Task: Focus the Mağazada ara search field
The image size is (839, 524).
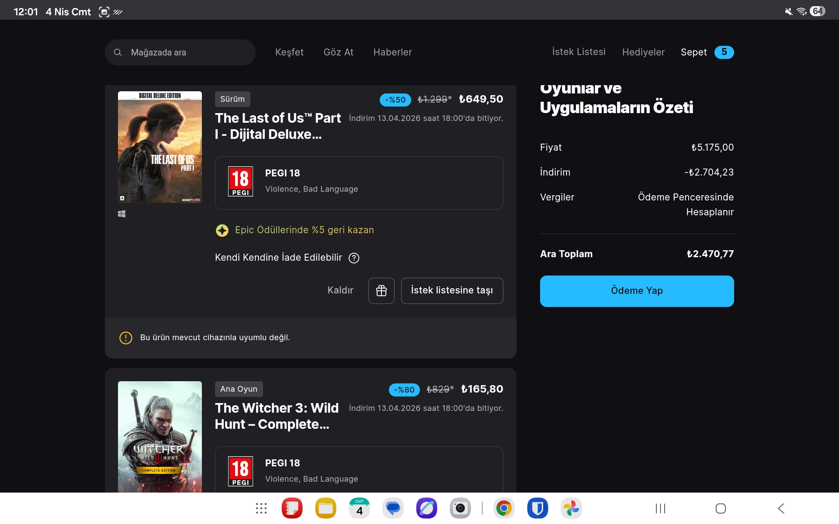Action: pos(180,52)
